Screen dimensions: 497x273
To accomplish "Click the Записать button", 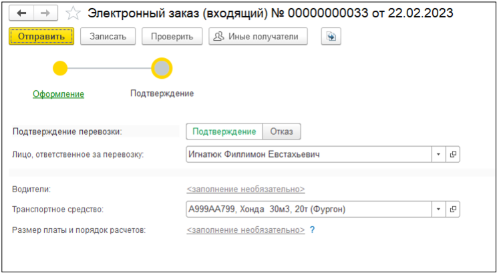I will pyautogui.click(x=108, y=37).
